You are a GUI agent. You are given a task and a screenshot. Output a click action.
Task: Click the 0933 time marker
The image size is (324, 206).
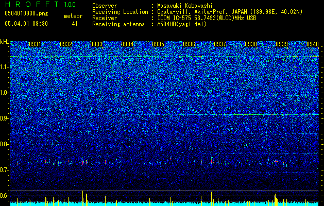(x=96, y=44)
